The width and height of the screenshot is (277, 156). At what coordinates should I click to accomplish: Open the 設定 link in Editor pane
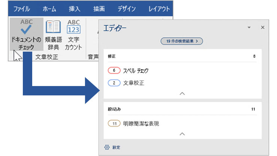click(x=116, y=147)
